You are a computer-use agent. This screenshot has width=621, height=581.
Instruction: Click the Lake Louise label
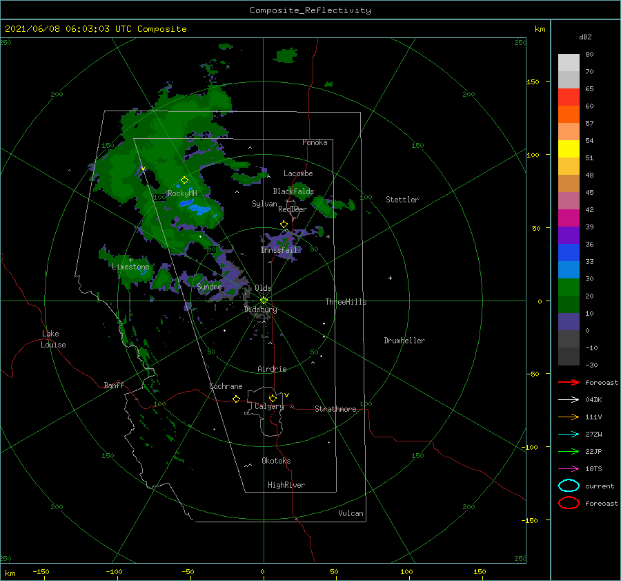(53, 339)
